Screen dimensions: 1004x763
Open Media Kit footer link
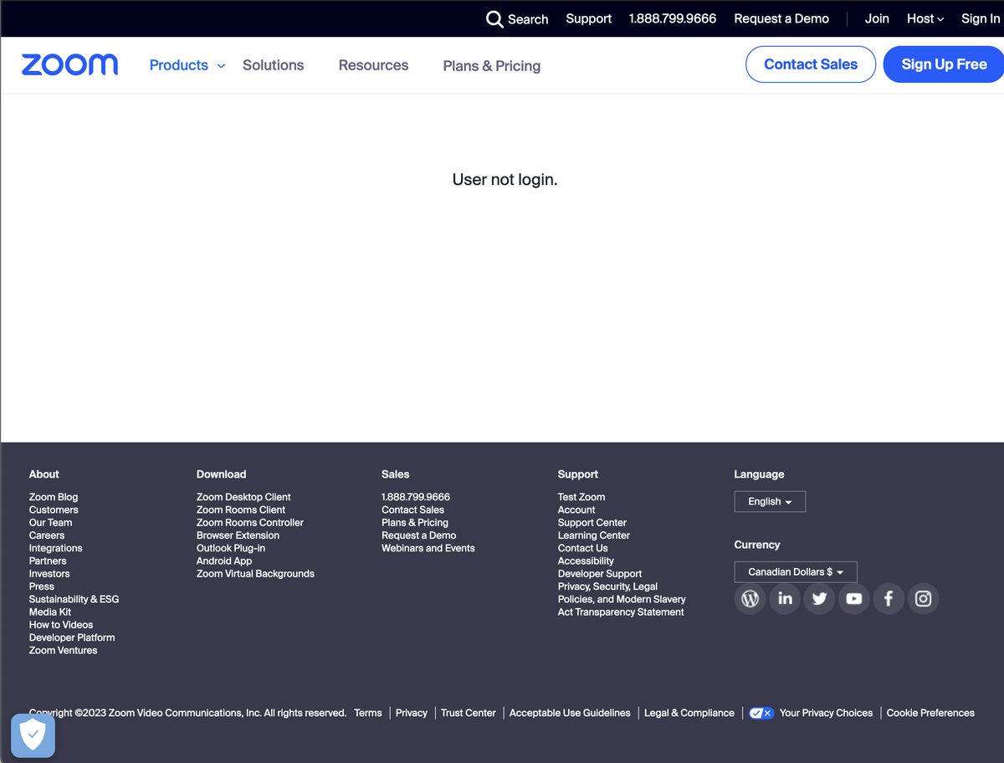point(50,612)
